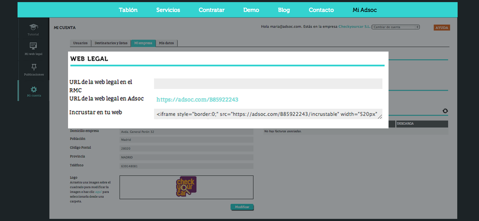
Task: Open the Tutorial graduation cap icon
Action: [x=33, y=27]
